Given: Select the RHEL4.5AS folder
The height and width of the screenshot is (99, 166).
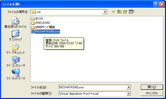Looking at the screenshot, I should (40, 23).
